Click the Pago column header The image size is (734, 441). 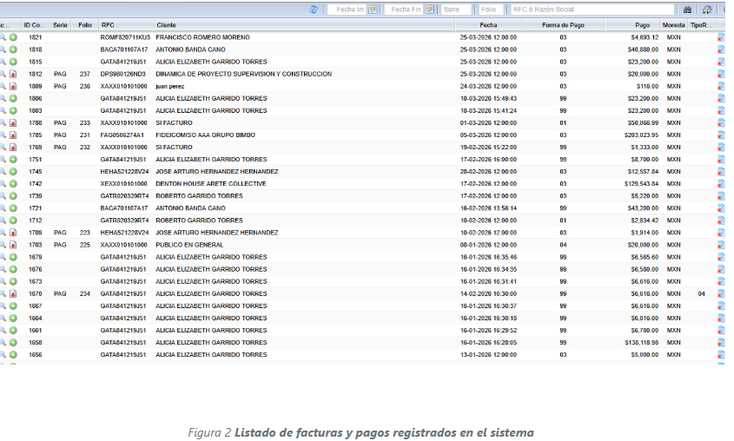[x=642, y=25]
